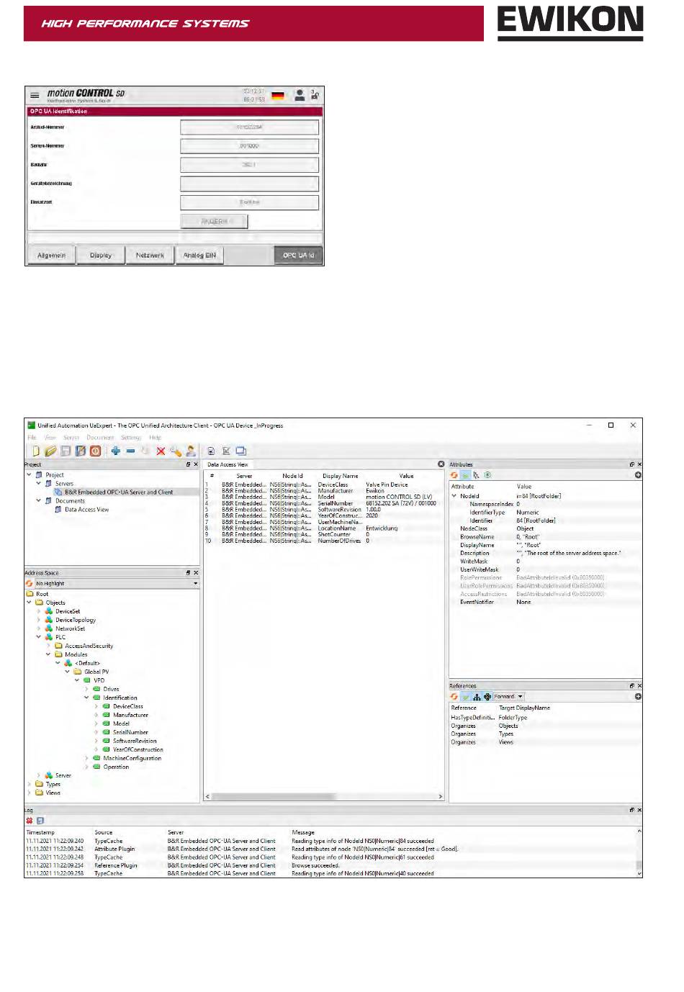The width and height of the screenshot is (684, 992).
Task: Collapse the PLC tree node
Action: [x=39, y=637]
